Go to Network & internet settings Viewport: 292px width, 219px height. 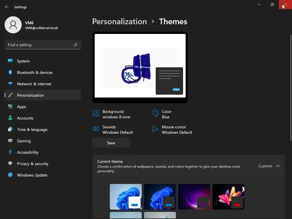coord(43,84)
